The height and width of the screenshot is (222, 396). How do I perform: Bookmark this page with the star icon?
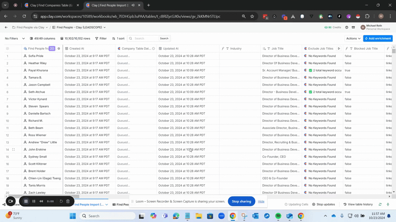(252, 16)
